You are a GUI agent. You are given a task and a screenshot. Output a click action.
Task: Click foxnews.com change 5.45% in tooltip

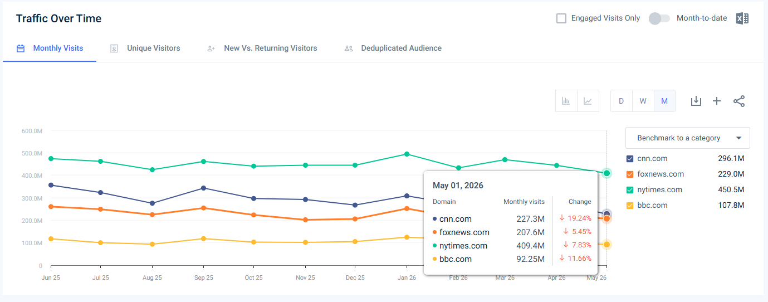(578, 232)
